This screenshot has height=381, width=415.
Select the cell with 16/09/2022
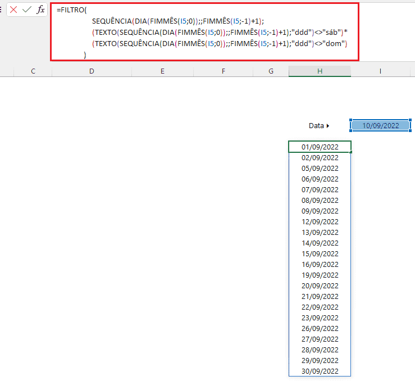point(320,265)
